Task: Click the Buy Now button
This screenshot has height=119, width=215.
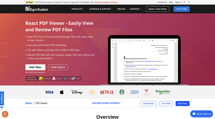Action: (166, 103)
